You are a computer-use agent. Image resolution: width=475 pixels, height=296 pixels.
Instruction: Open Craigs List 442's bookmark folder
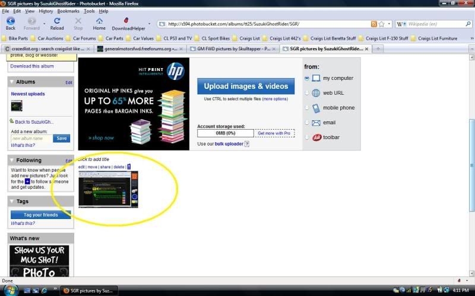pos(281,38)
